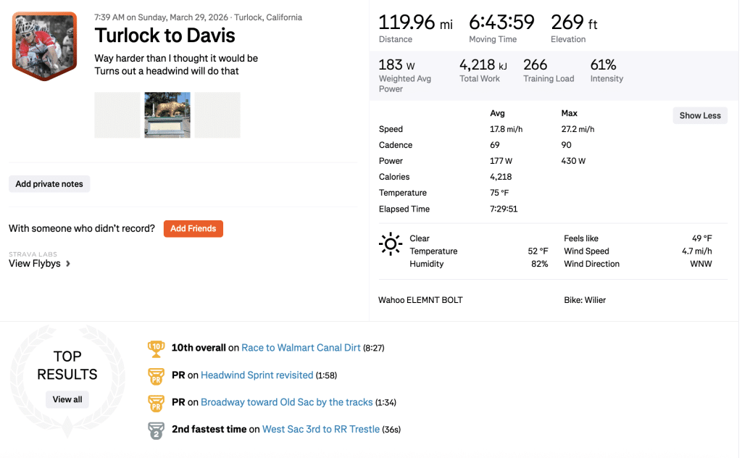The image size is (742, 458).
Task: Open West Sac 3rd to RR Trestle
Action: tap(320, 430)
